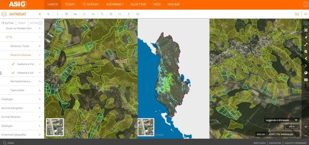Viewport: 309px width, 145px height.
Task: Expand the Pedologjia layer group
Action: click(x=40, y=99)
